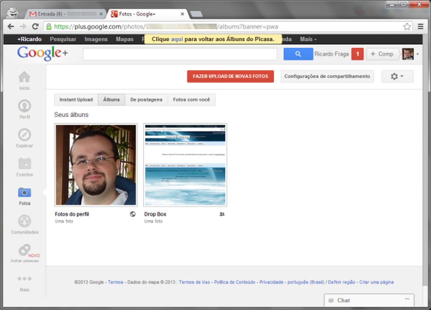Image resolution: width=431 pixels, height=310 pixels.
Task: Switch to the Entrada Gmail browser tab
Action: (x=64, y=14)
